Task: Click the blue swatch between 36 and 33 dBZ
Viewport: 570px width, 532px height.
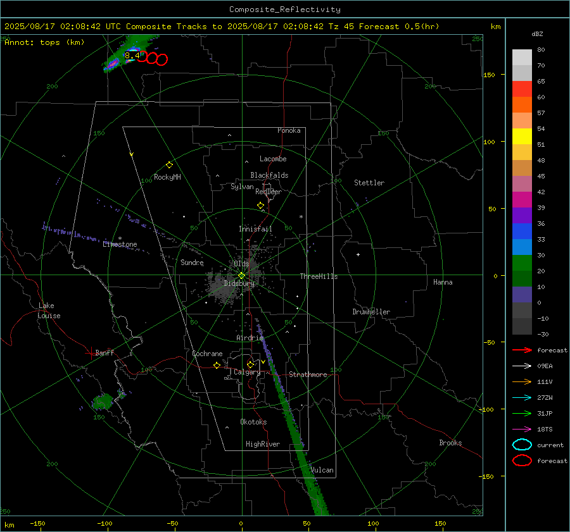Action: 522,232
